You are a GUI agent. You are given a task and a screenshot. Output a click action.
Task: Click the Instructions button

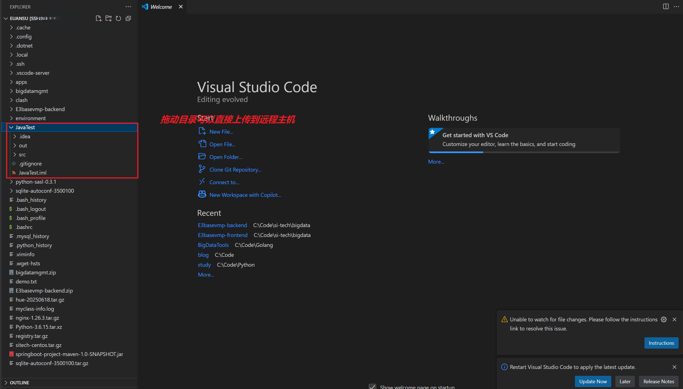661,343
